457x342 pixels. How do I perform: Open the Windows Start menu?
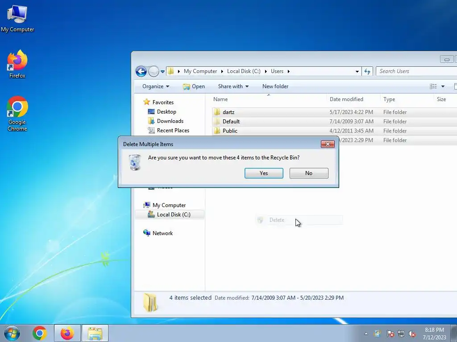click(12, 333)
